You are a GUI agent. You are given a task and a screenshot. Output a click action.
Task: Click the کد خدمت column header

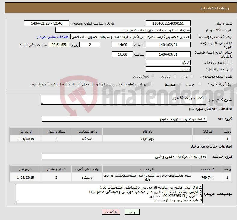click(x=208, y=169)
